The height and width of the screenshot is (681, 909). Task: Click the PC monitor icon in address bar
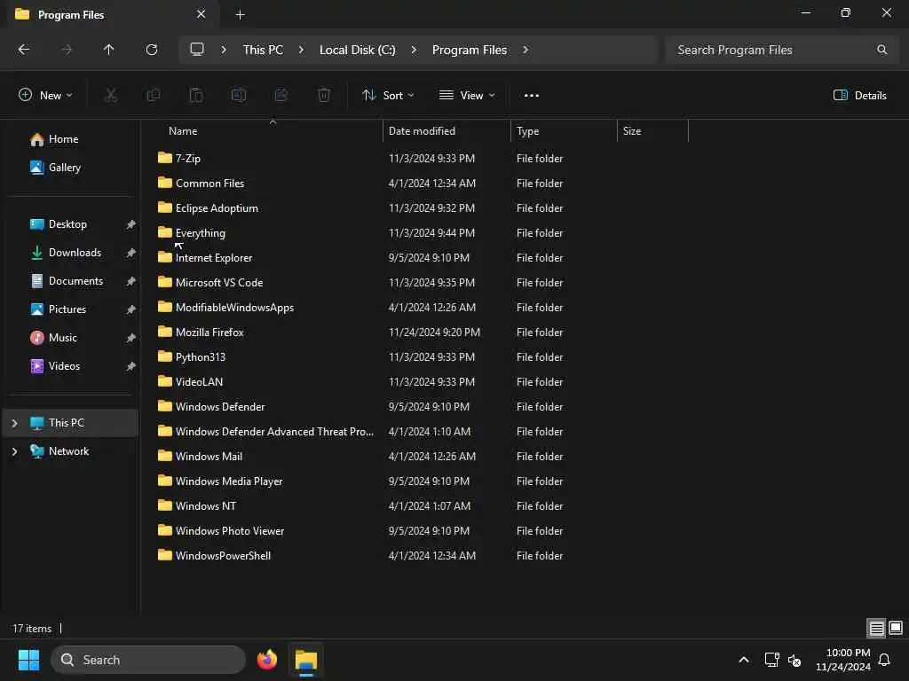[197, 50]
